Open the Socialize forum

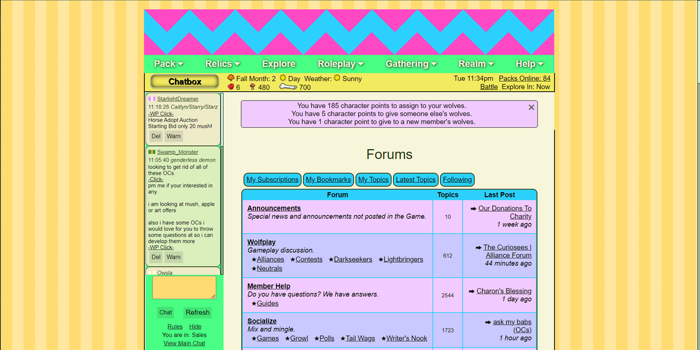(x=262, y=321)
